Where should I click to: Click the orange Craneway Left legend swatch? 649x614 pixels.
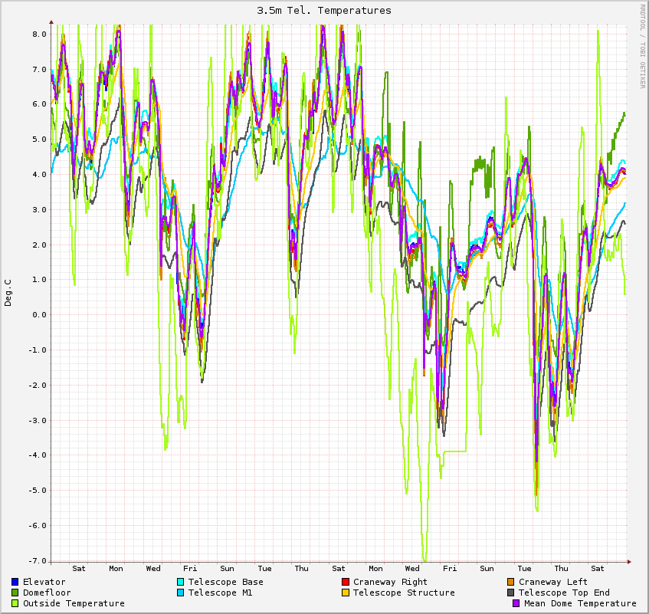[x=511, y=582]
